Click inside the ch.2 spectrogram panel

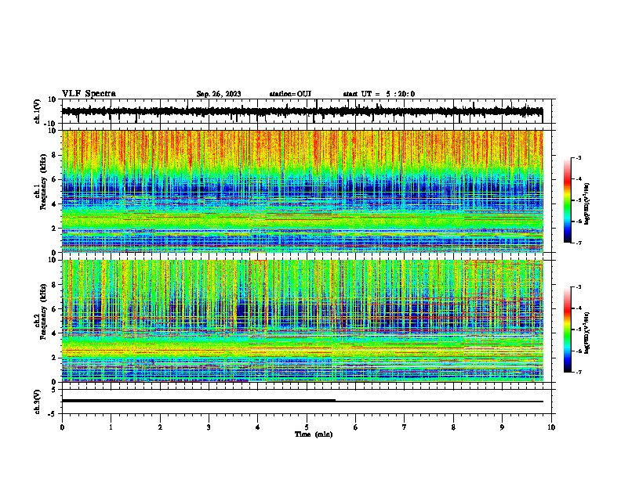click(302, 321)
